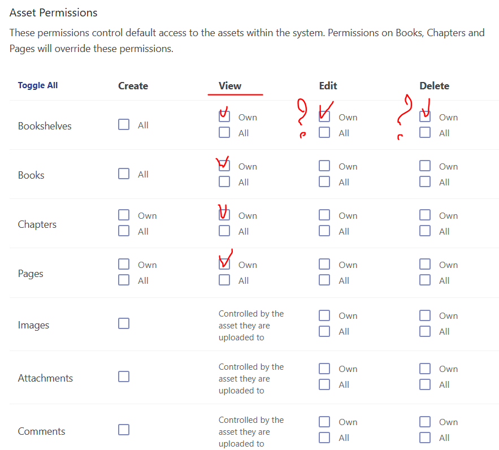This screenshot has width=499, height=450.
Task: Check Edit Own for Comments
Action: 324,422
